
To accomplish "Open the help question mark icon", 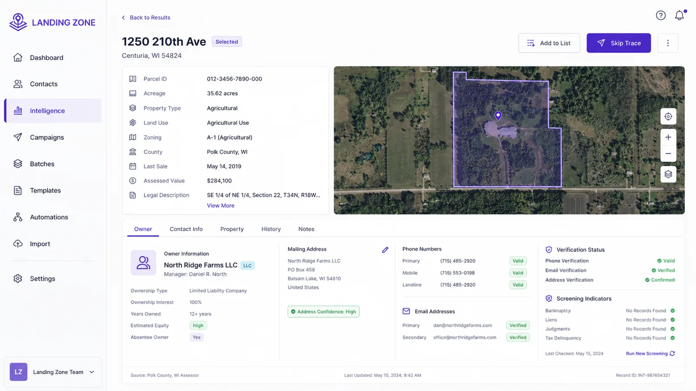I will tap(661, 16).
